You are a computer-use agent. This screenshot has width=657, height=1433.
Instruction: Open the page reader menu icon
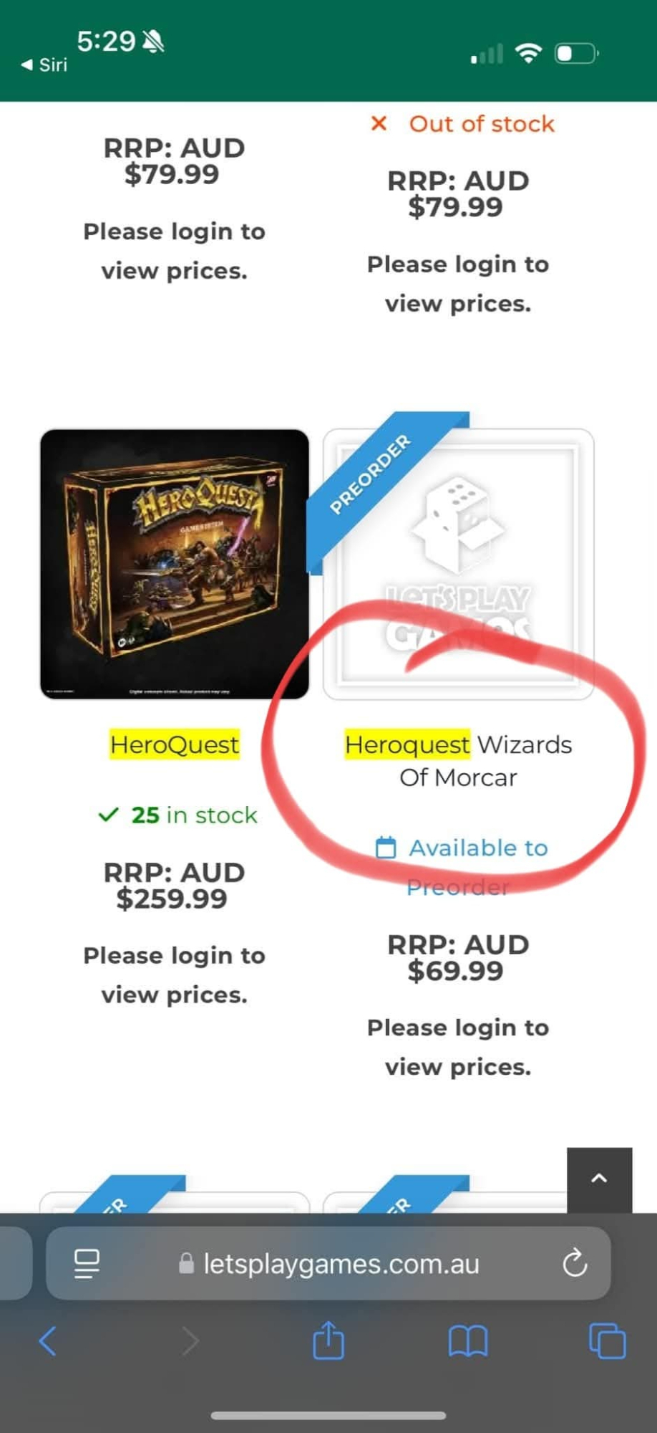click(x=87, y=1264)
